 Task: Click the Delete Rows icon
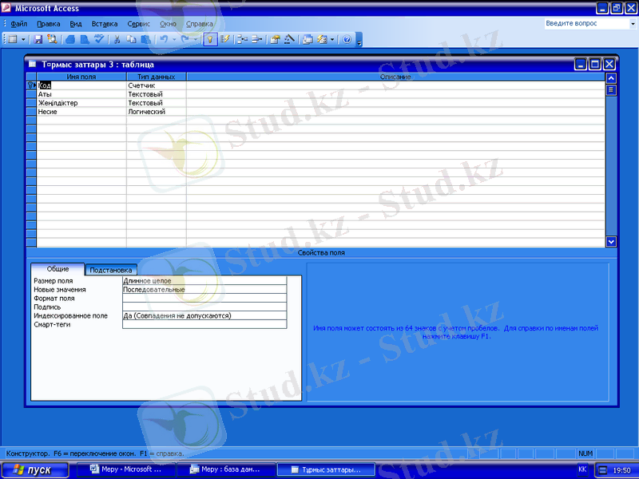pos(256,39)
